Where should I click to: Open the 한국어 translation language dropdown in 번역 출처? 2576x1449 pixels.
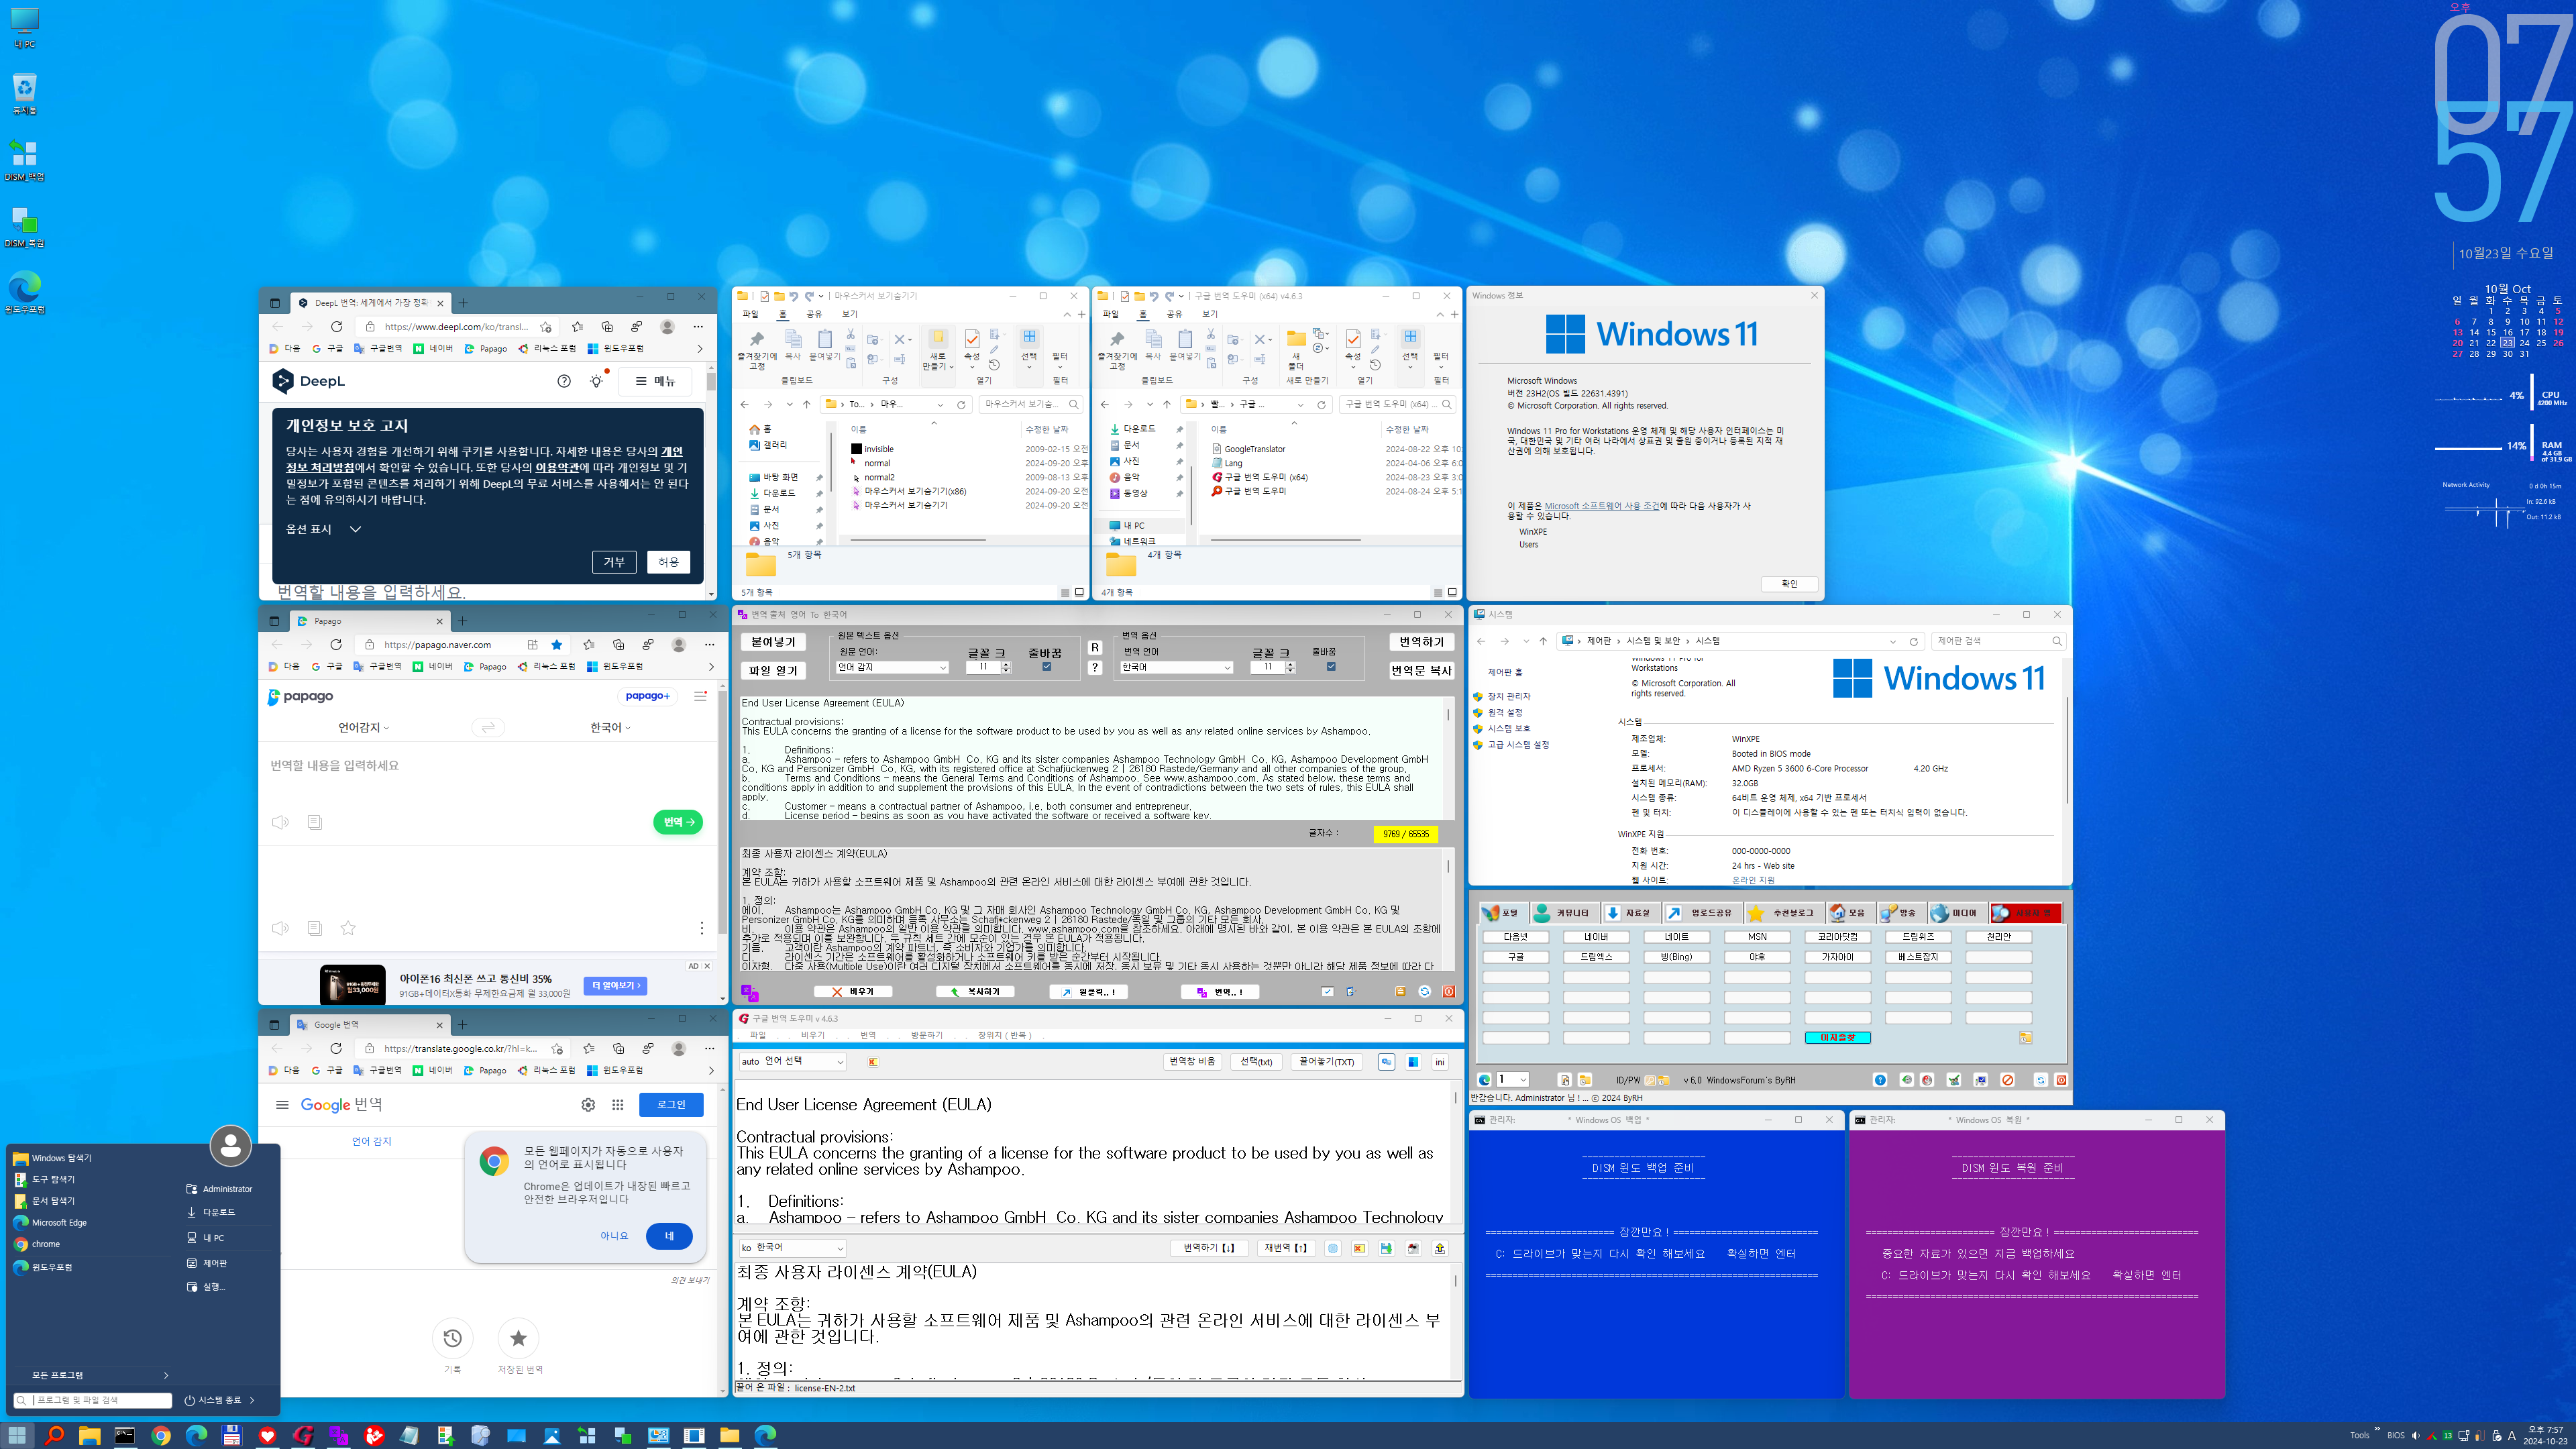click(x=1176, y=667)
